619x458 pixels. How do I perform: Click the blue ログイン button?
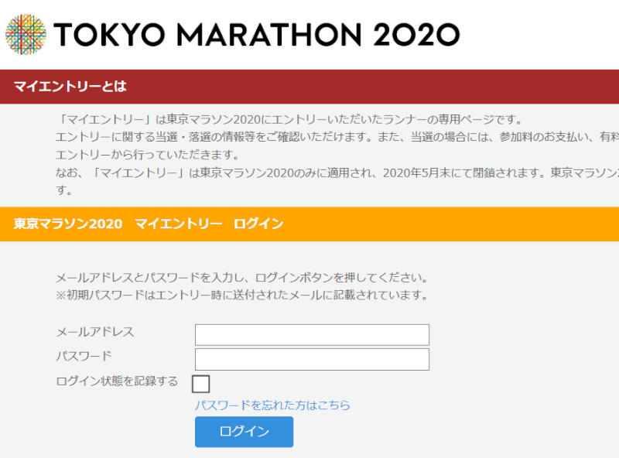[x=244, y=432]
